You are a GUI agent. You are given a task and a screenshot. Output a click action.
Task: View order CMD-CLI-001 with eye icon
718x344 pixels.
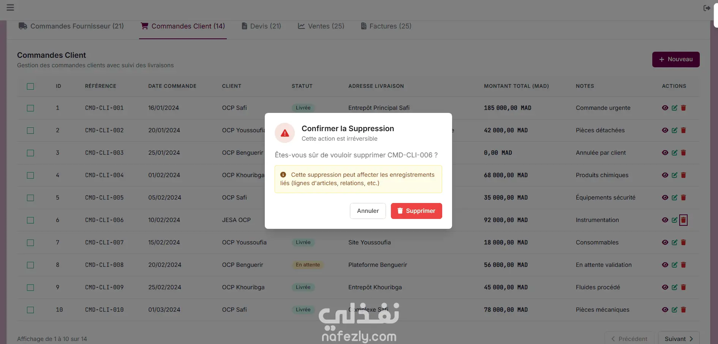pyautogui.click(x=665, y=108)
